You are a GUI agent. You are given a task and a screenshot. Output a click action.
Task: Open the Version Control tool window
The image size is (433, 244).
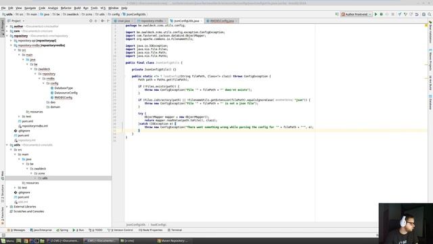coord(120,230)
